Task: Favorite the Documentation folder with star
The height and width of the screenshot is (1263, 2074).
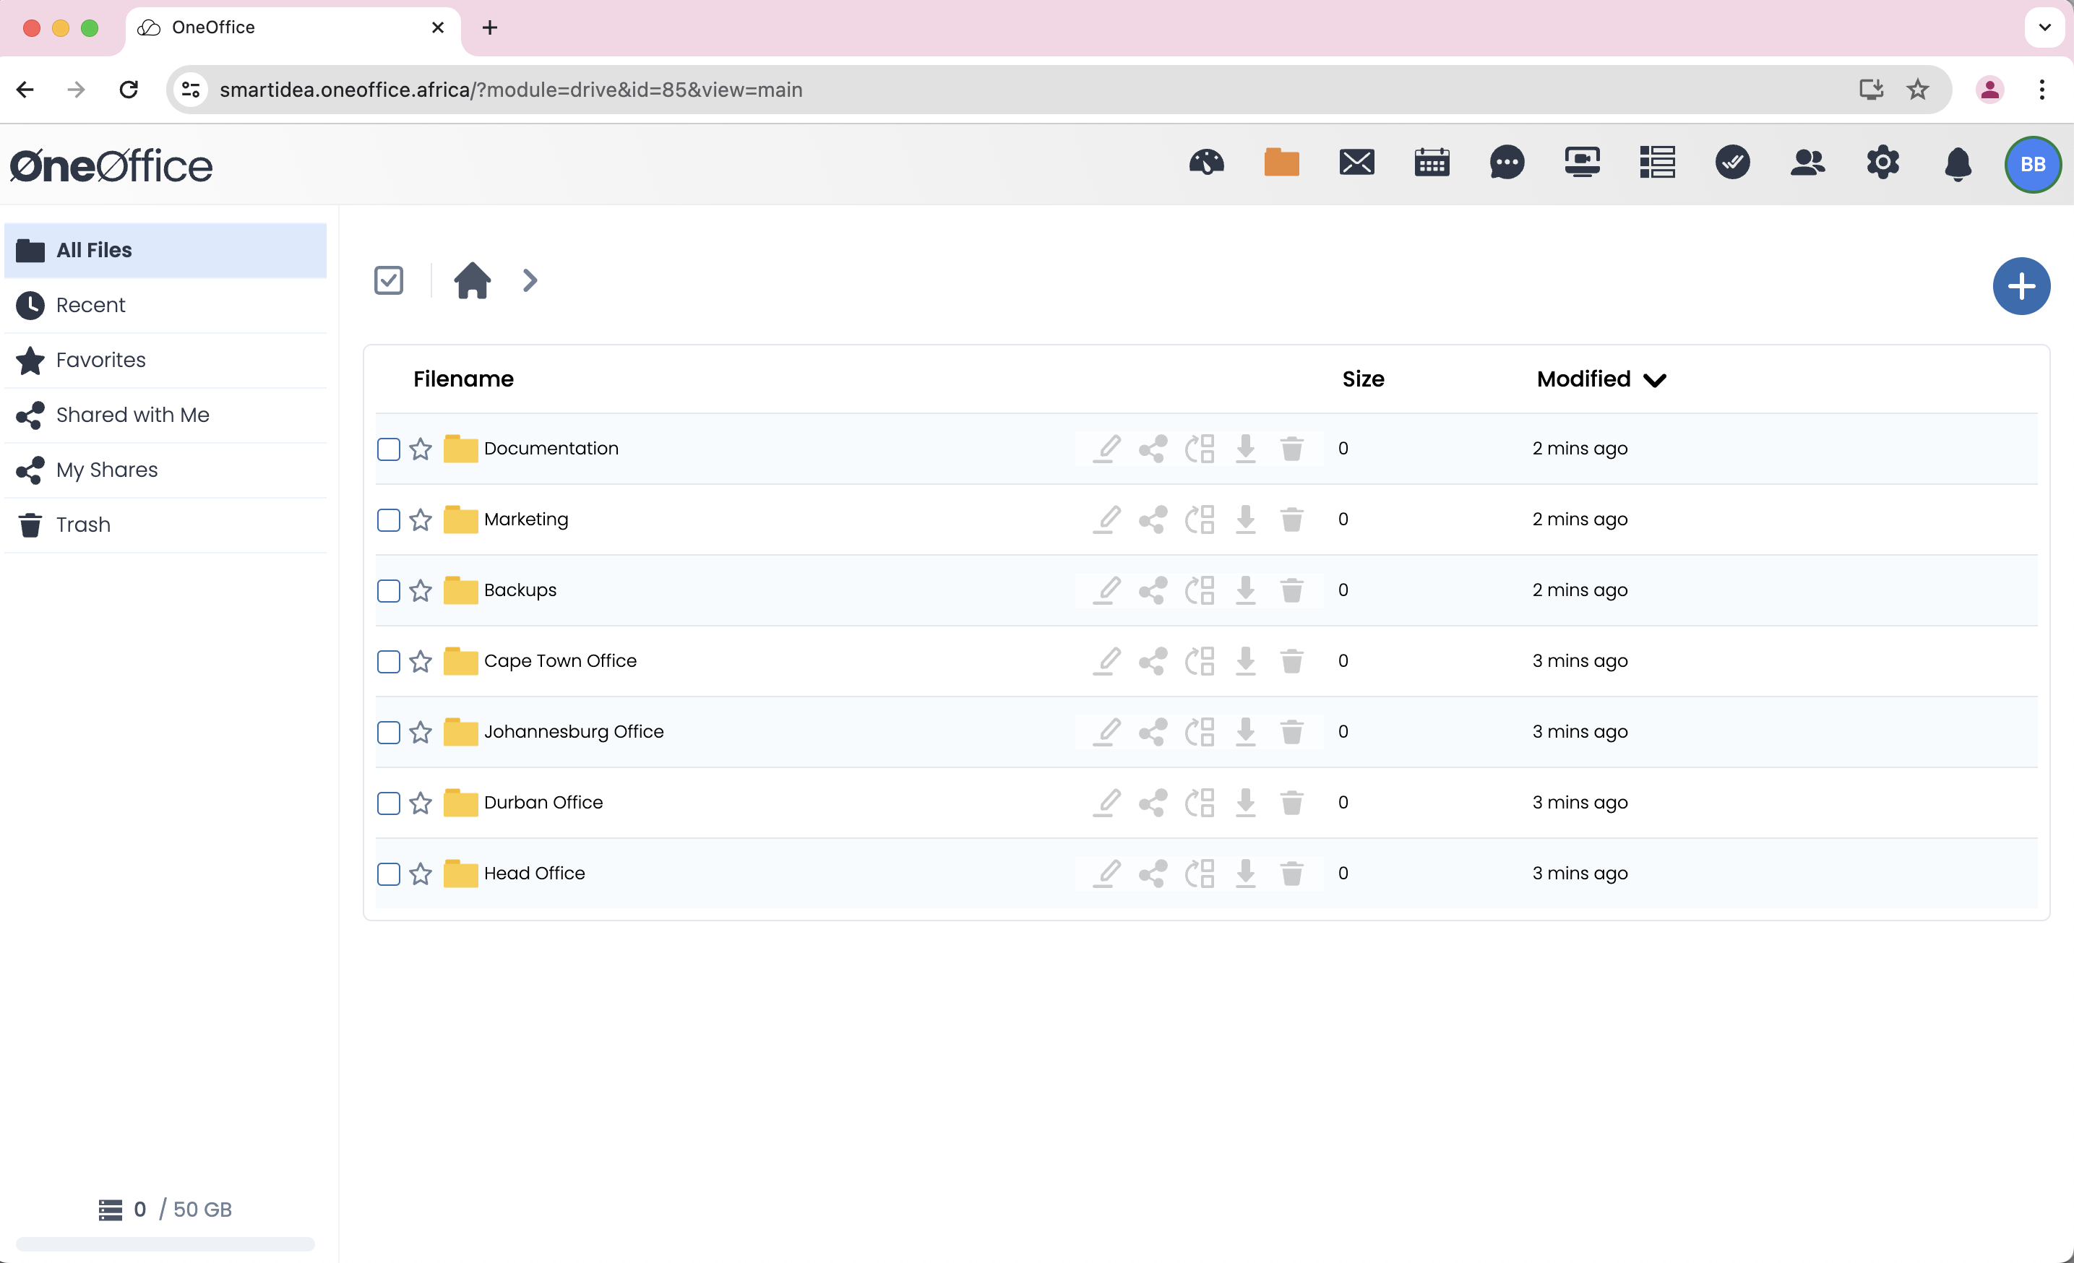Action: (x=420, y=449)
